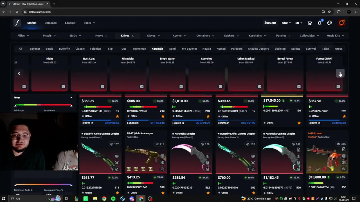Open the EN language dropdown

(299, 23)
